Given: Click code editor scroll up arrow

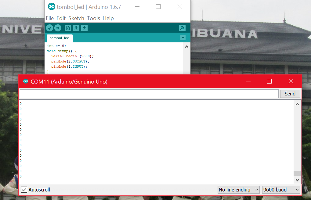Looking at the screenshot, I should point(187,47).
